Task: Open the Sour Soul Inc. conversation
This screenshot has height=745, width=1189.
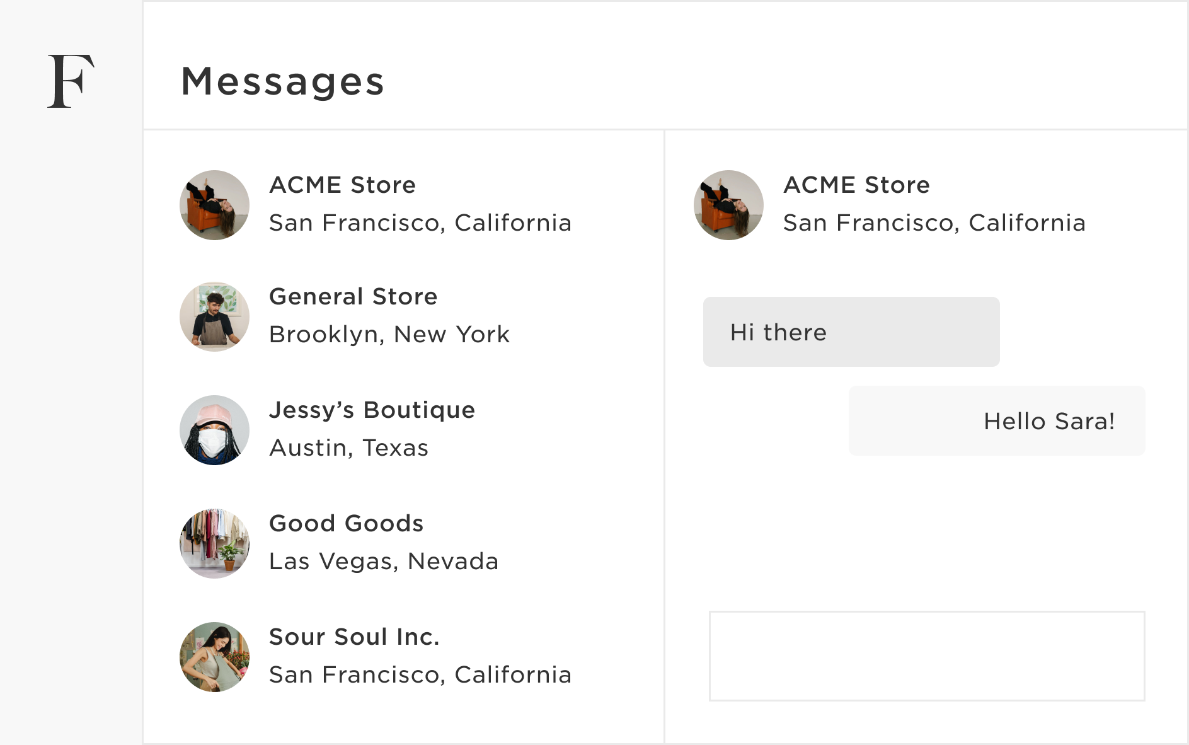Action: click(x=354, y=637)
